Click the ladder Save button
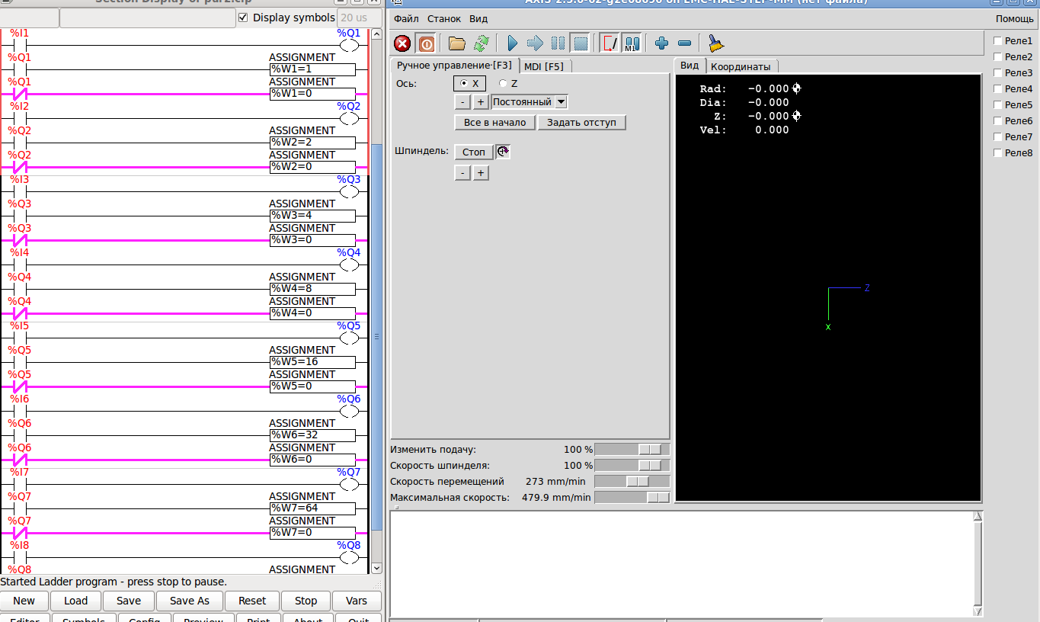 tap(129, 601)
